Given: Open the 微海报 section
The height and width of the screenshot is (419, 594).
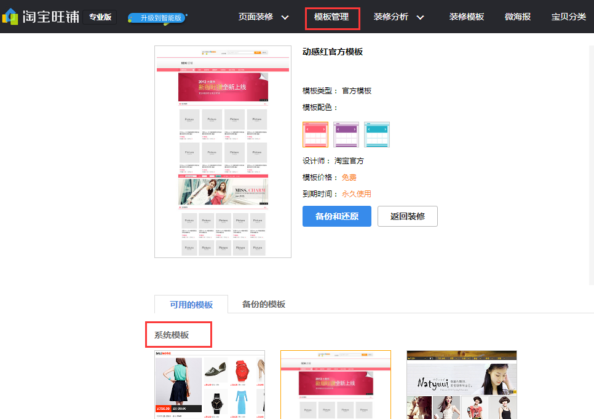Looking at the screenshot, I should pos(517,18).
